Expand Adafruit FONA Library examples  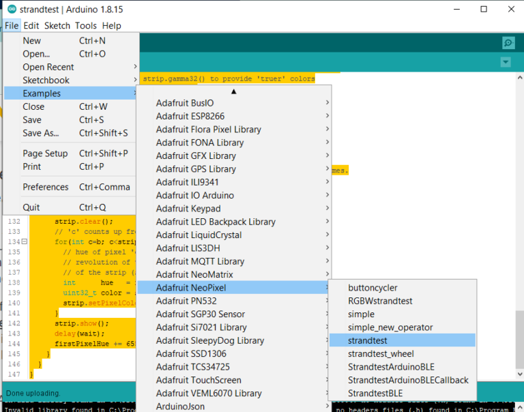pos(234,143)
